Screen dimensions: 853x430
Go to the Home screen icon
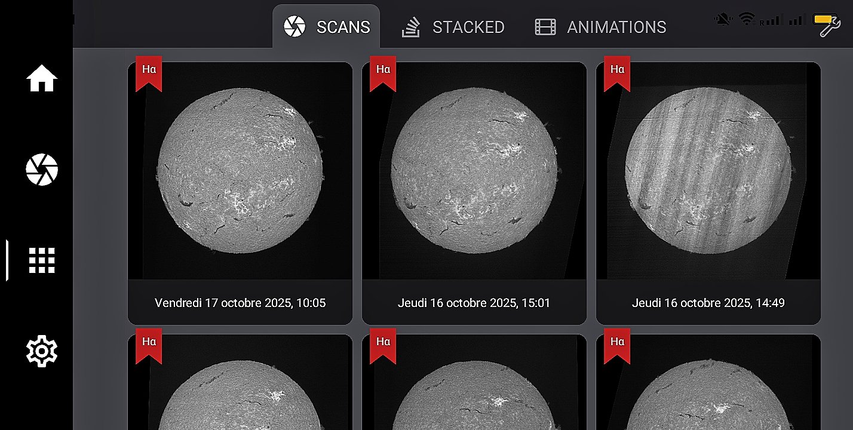tap(41, 78)
